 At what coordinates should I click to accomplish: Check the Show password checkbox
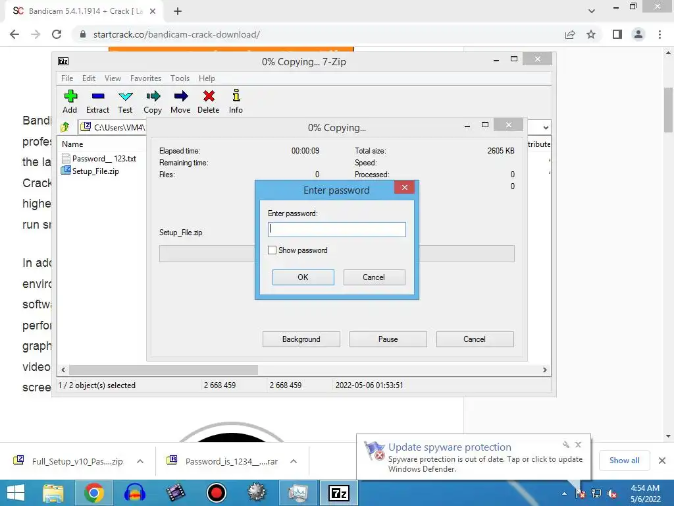(272, 250)
